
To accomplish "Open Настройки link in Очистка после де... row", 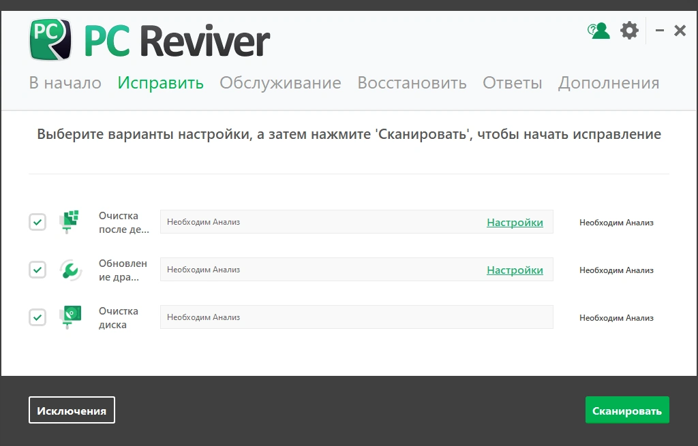I will [x=515, y=223].
